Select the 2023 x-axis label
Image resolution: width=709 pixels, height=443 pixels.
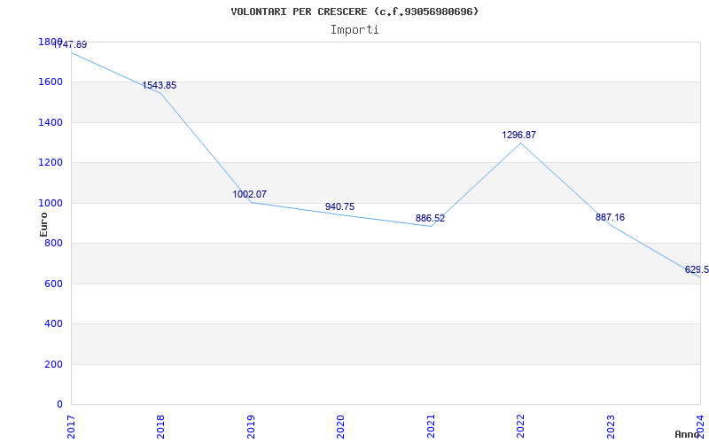click(x=611, y=427)
